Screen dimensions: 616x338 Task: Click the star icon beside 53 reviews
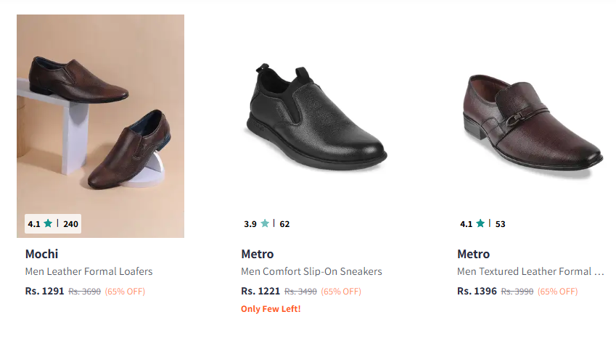(x=481, y=223)
